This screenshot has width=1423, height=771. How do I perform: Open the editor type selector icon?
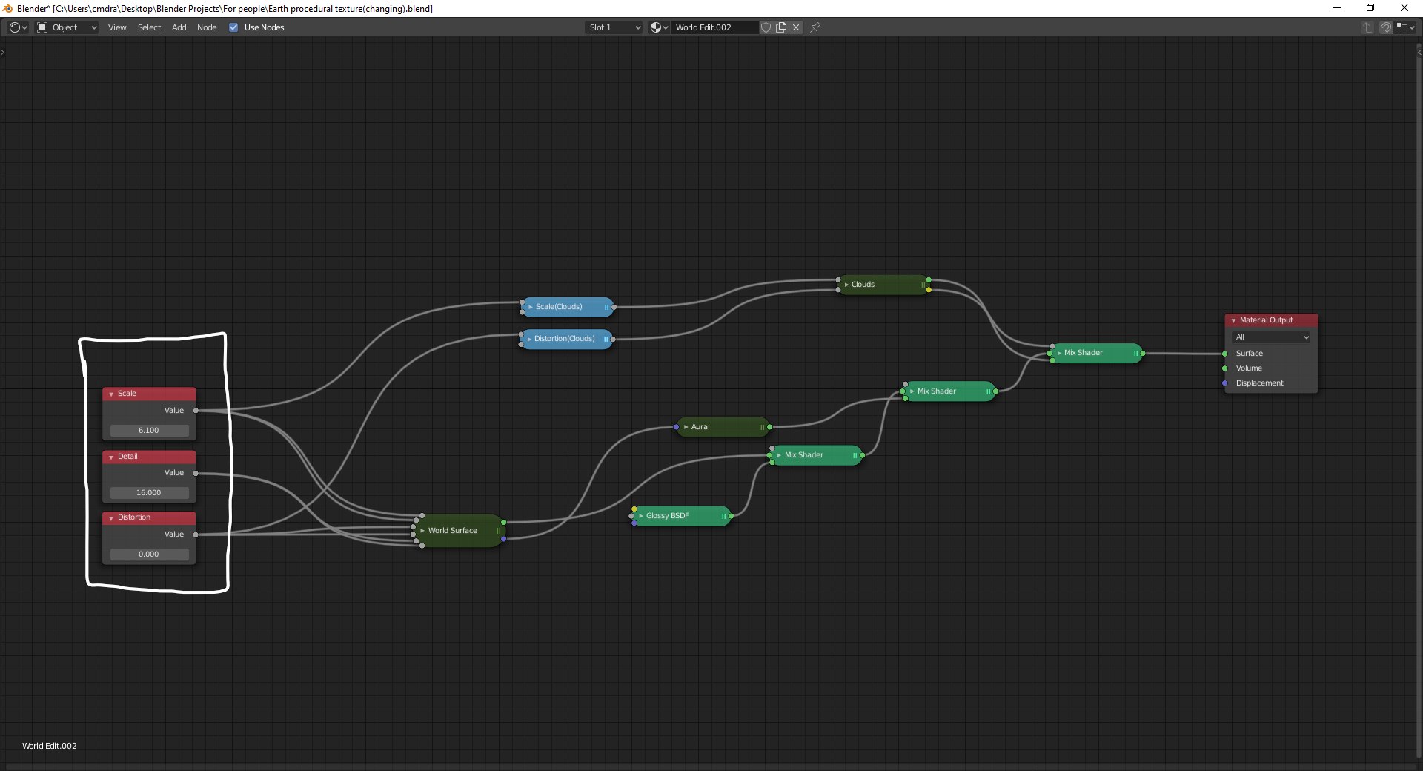point(18,27)
